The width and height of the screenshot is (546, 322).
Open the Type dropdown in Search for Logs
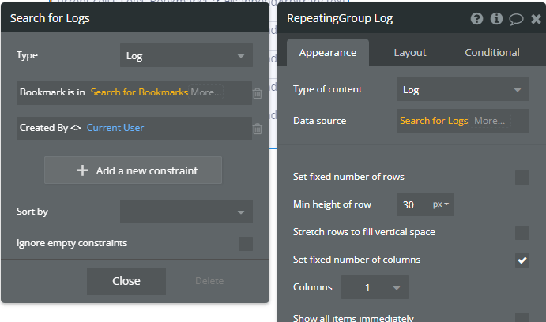[186, 55]
